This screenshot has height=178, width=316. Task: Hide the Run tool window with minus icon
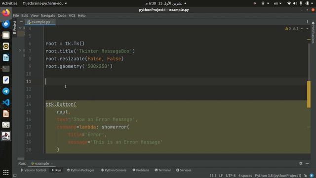coord(307,163)
